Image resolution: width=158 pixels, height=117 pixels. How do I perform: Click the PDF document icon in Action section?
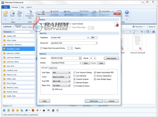pos(117,24)
